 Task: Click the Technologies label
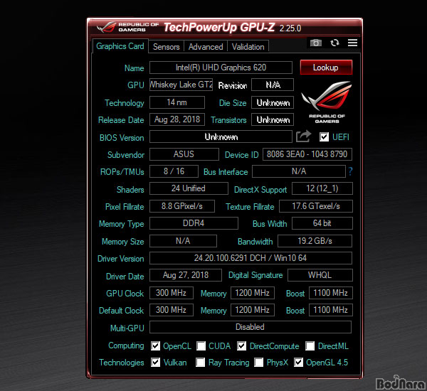point(122,363)
